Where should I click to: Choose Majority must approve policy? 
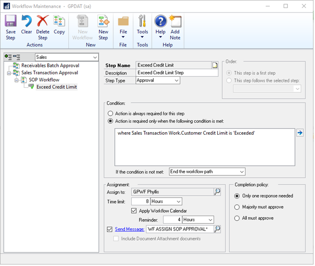(238, 207)
